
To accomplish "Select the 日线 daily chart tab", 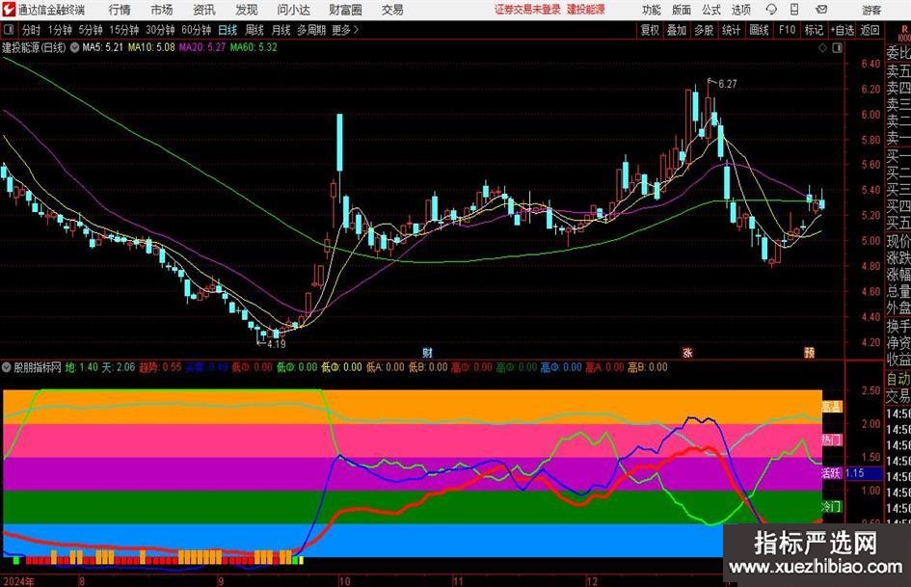I will (228, 30).
